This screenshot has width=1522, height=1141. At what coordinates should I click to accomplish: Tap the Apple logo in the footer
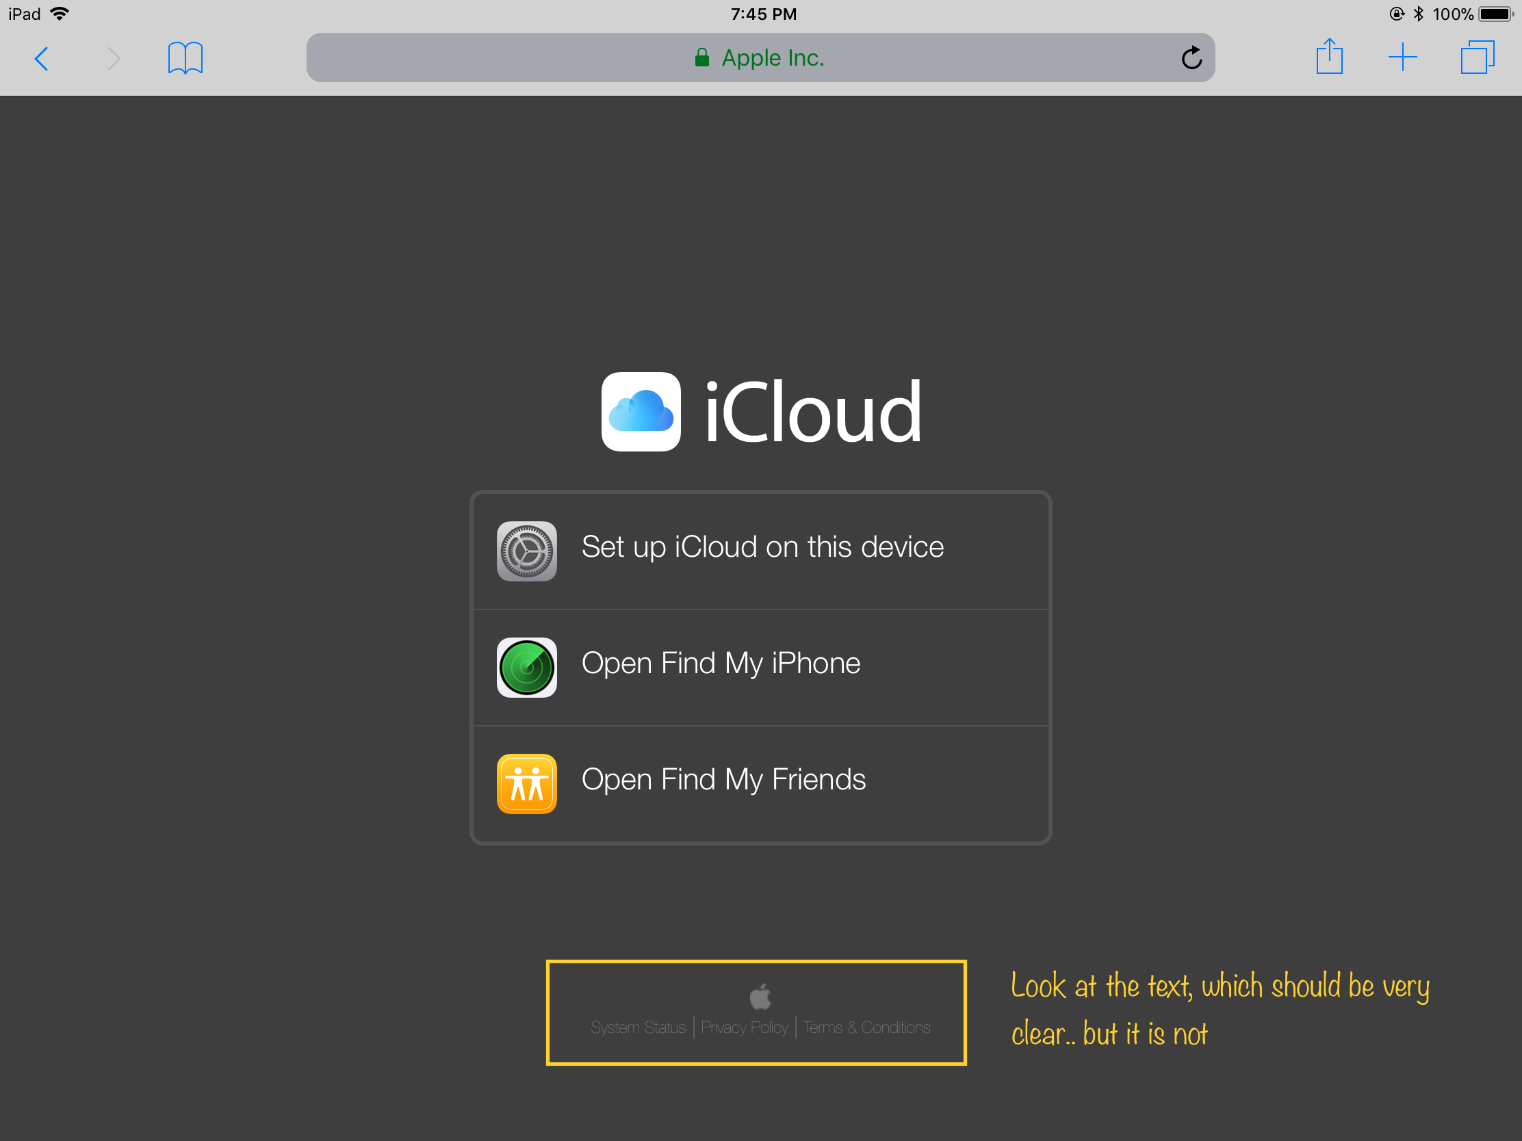[x=760, y=996]
